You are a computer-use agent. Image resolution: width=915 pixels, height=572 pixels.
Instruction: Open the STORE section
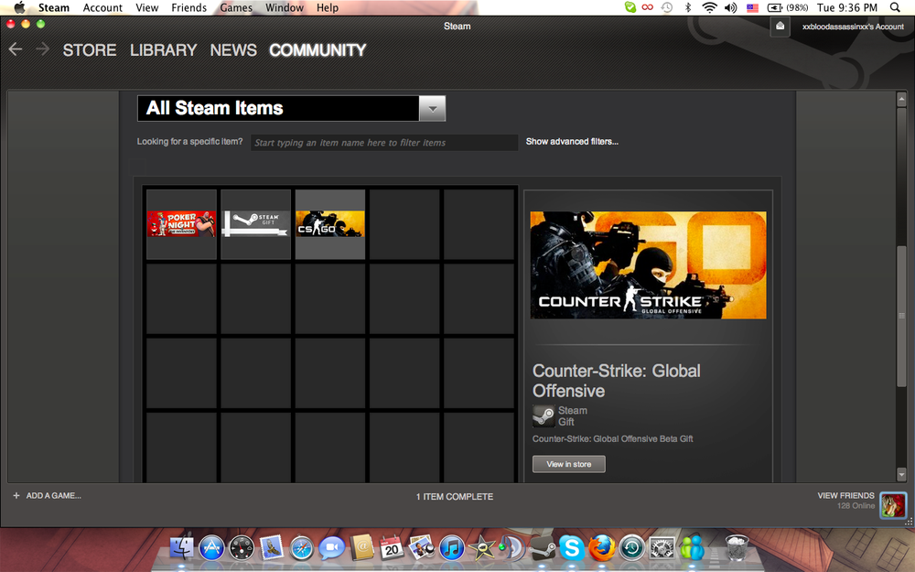(90, 50)
